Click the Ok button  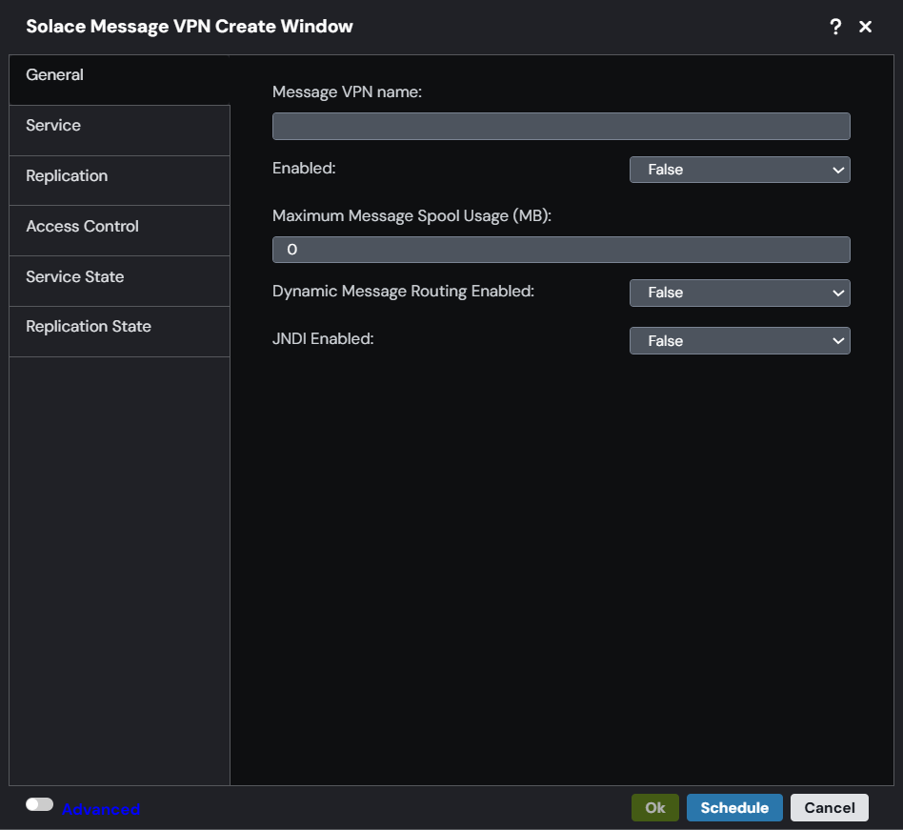654,807
